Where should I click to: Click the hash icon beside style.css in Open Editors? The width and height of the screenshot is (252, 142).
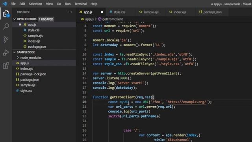coord(25,30)
